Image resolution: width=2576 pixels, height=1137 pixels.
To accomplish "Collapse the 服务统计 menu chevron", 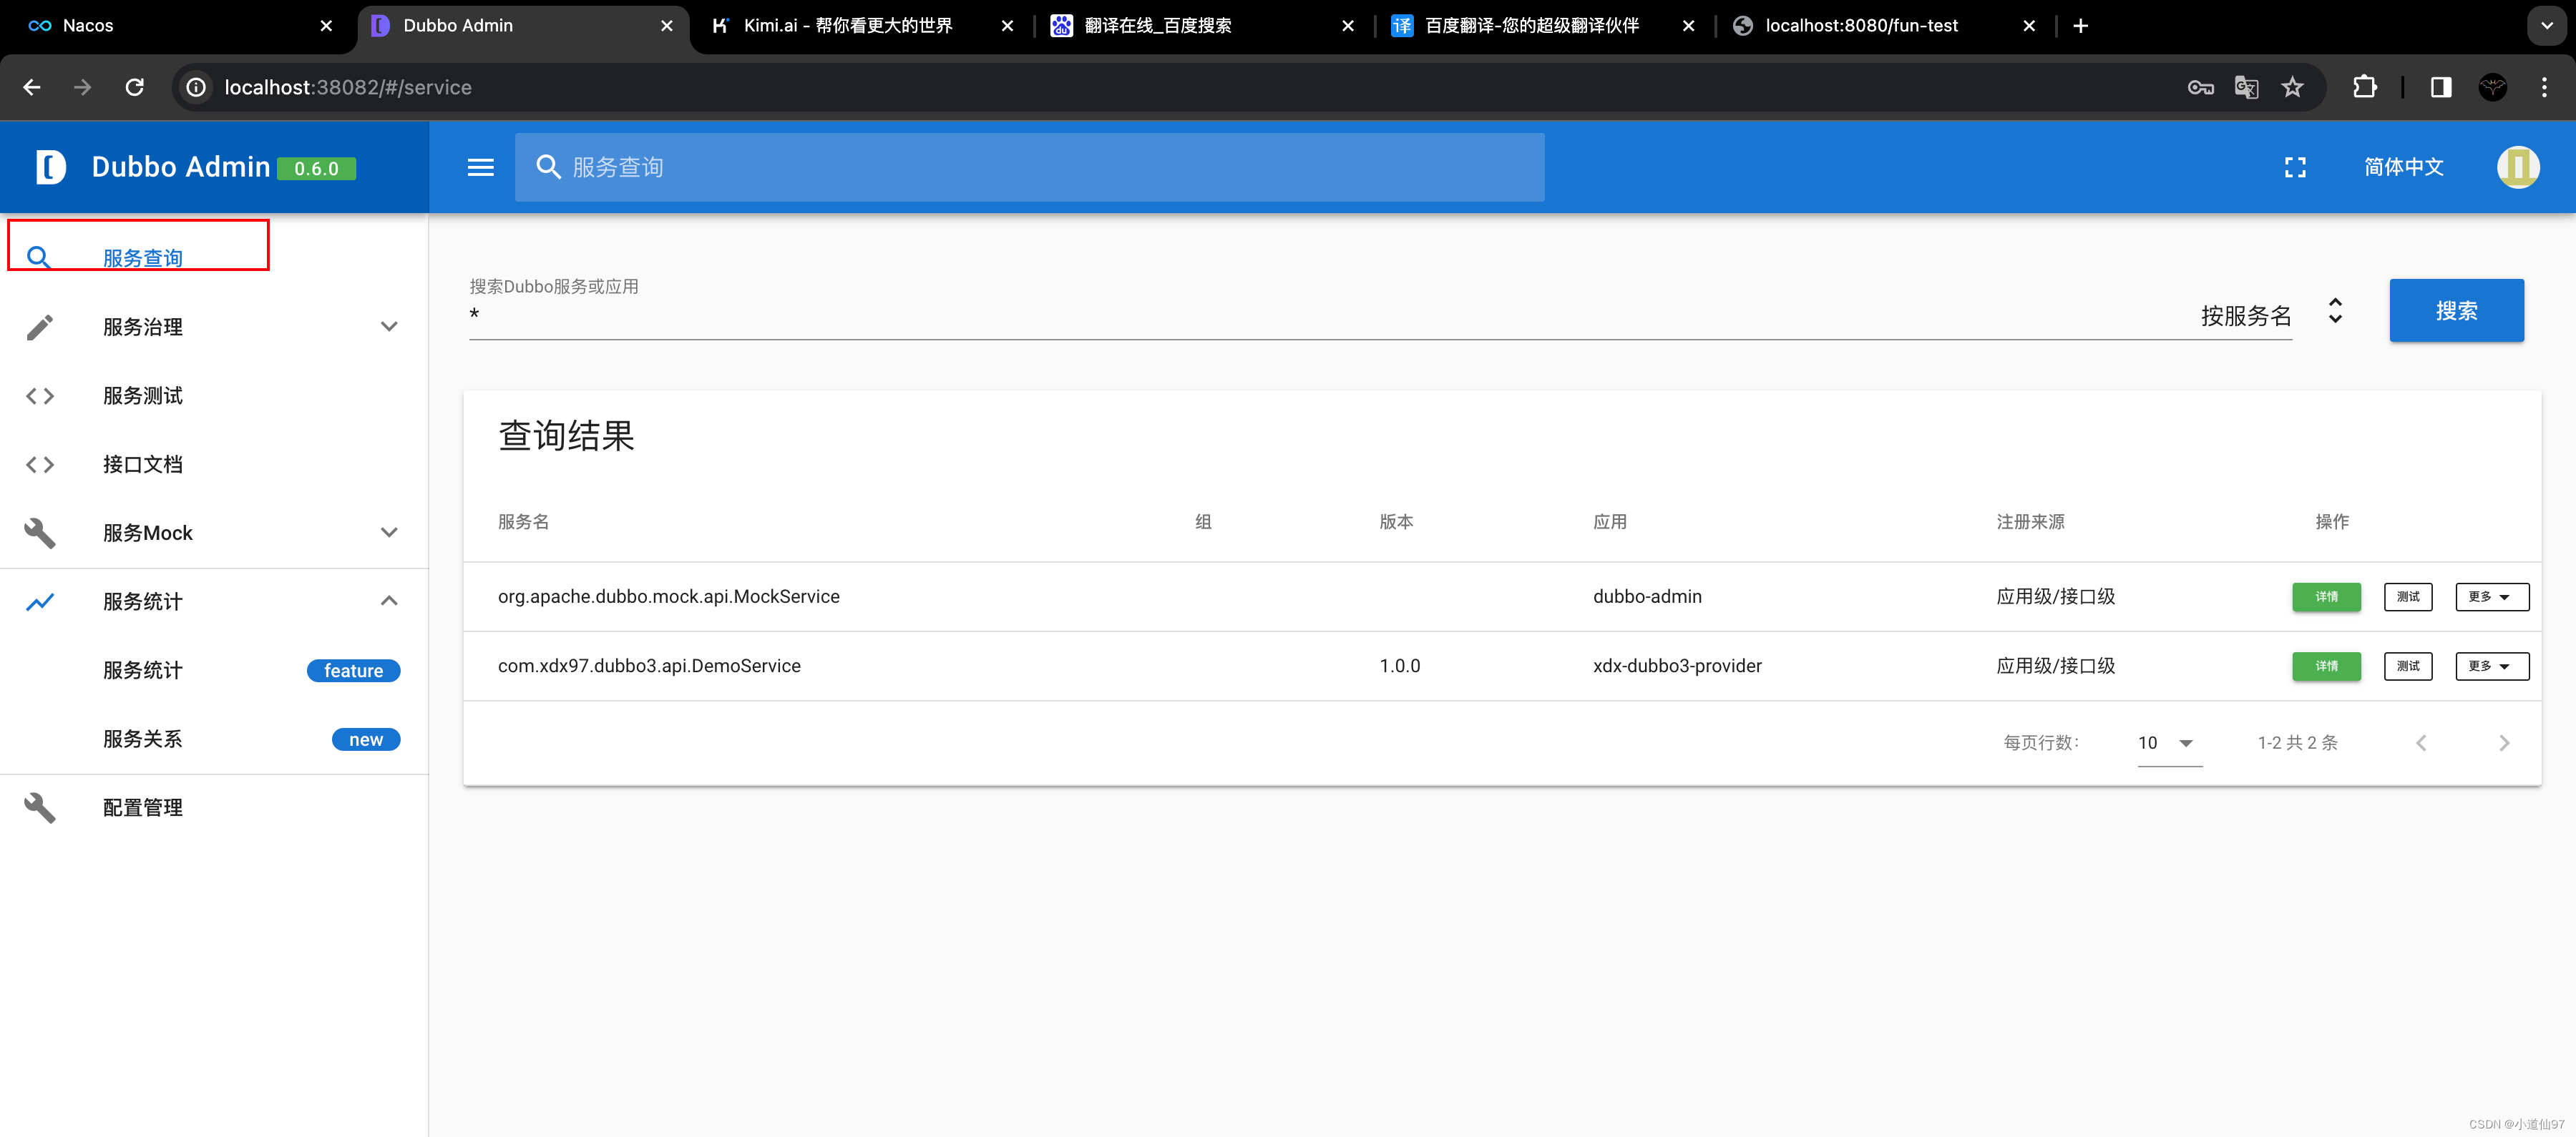I will (389, 601).
